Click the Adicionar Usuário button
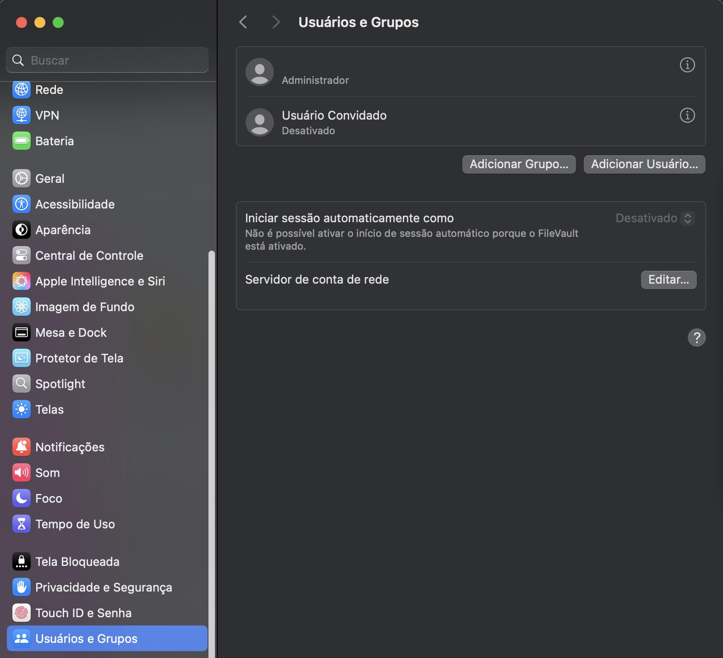The width and height of the screenshot is (723, 658). 644,164
